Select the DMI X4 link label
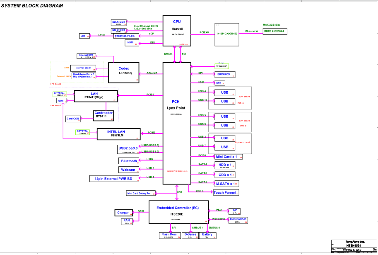This screenshot has height=255, width=378. pyautogui.click(x=168, y=54)
